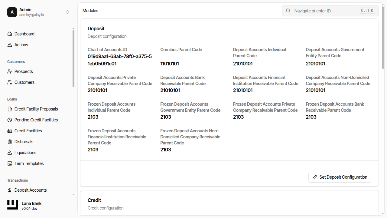The width and height of the screenshot is (387, 218).
Task: Click the Lana Bank logo
Action: coord(12,205)
